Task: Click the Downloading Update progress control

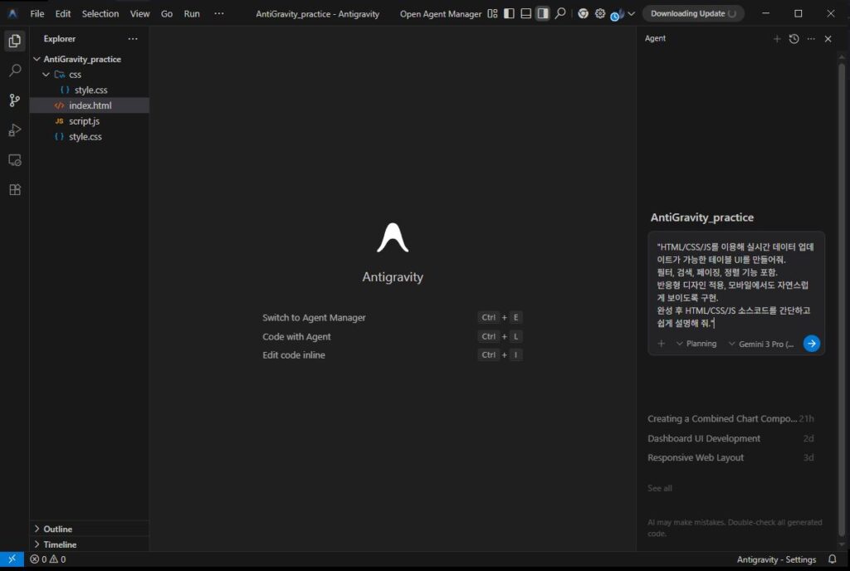Action: pos(693,13)
